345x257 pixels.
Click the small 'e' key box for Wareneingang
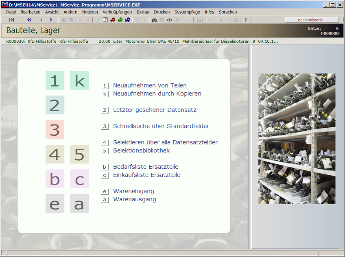pyautogui.click(x=105, y=192)
